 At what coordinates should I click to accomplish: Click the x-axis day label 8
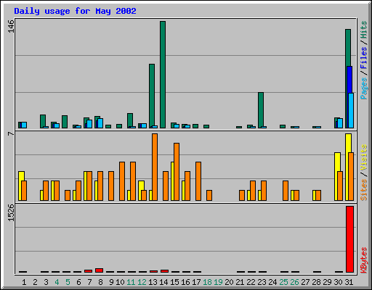100,282
